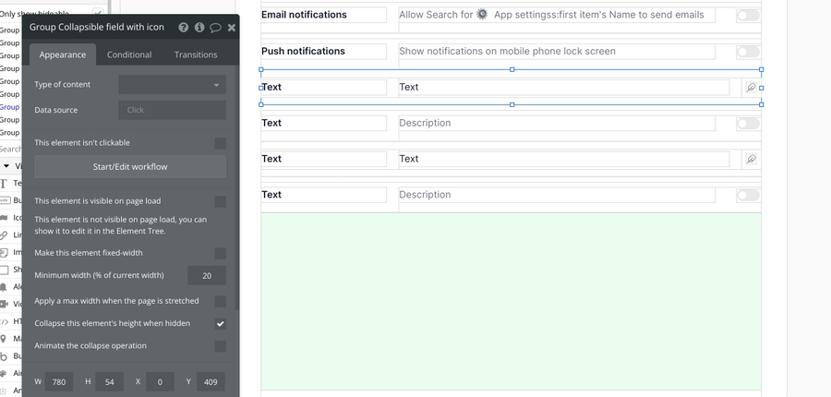Image resolution: width=831 pixels, height=397 pixels.
Task: Check "This element isn't clickable" box
Action: click(x=220, y=143)
